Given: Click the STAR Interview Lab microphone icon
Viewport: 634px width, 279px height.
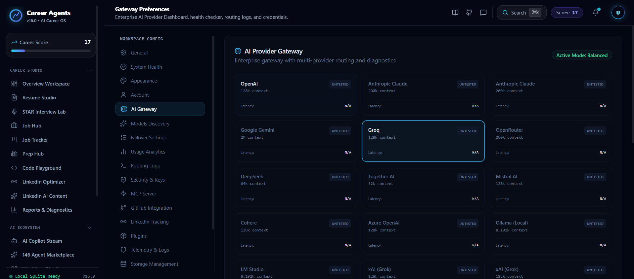Looking at the screenshot, I should coord(14,112).
